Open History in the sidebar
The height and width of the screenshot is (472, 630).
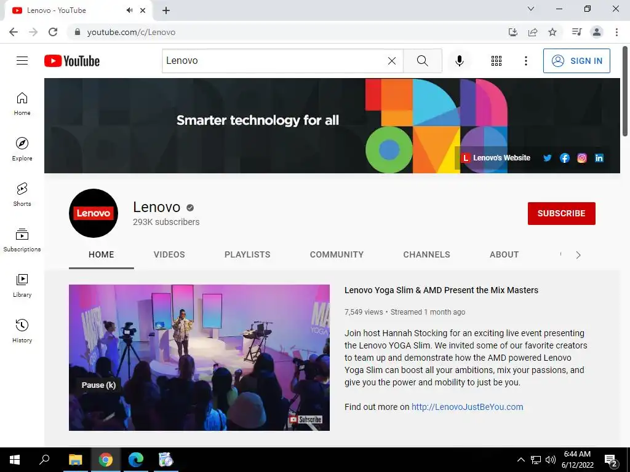[22, 331]
